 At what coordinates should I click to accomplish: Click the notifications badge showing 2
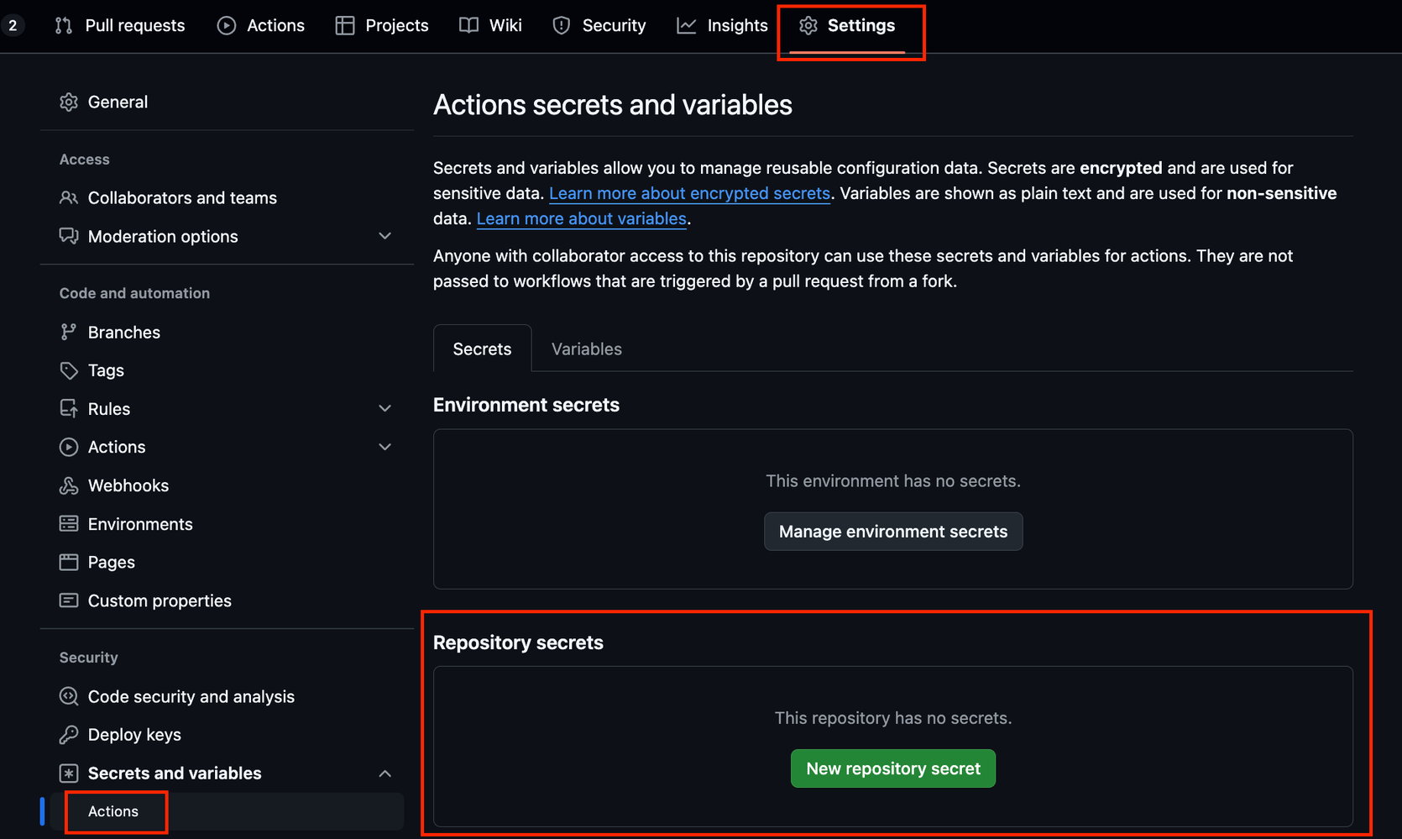tap(13, 25)
